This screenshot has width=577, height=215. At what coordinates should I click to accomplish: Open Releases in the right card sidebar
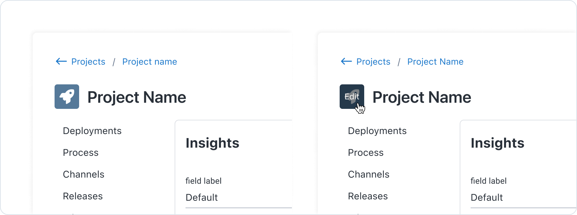(x=368, y=196)
